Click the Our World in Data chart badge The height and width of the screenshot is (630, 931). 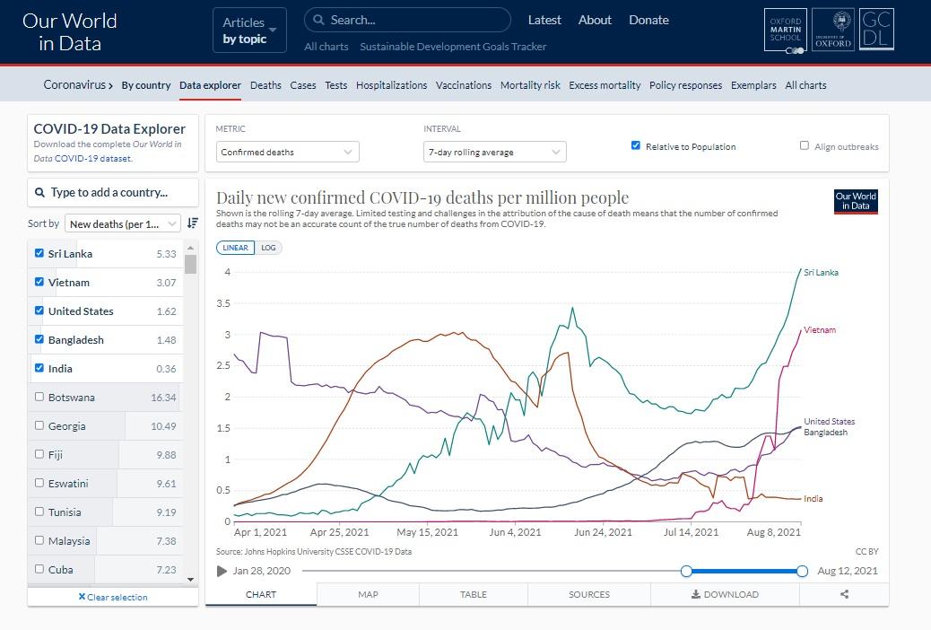(x=856, y=201)
